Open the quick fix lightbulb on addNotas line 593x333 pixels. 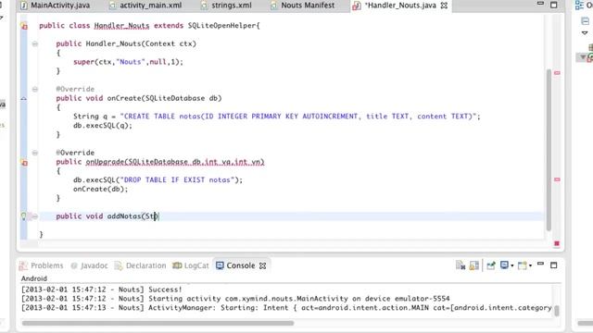click(23, 216)
